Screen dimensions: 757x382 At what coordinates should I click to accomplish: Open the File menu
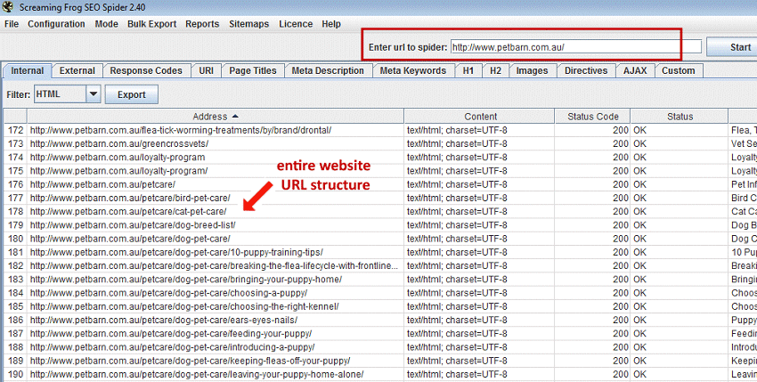coord(11,24)
